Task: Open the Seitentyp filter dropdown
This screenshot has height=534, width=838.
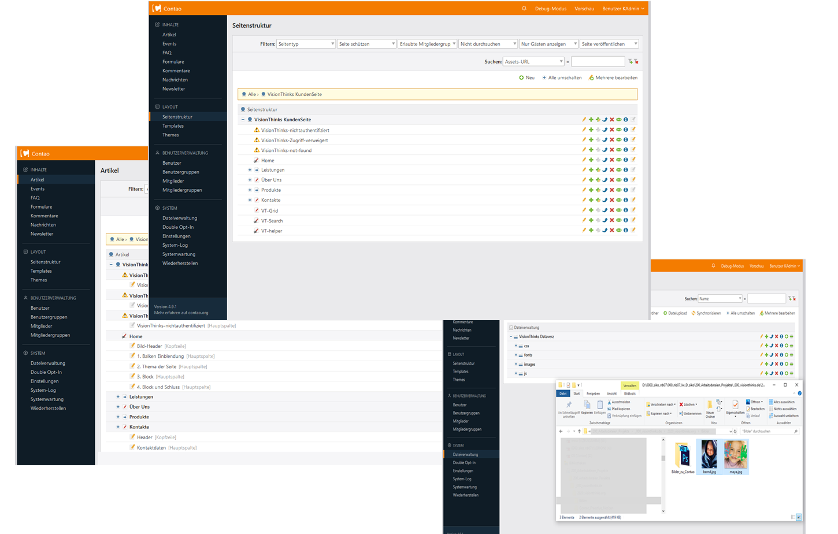Action: coord(306,44)
